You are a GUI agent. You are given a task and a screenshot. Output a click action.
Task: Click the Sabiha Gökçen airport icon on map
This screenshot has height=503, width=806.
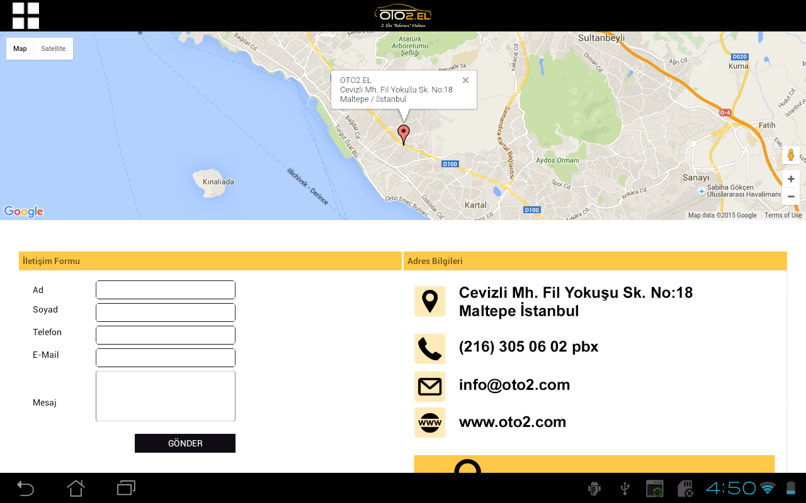pyautogui.click(x=702, y=191)
